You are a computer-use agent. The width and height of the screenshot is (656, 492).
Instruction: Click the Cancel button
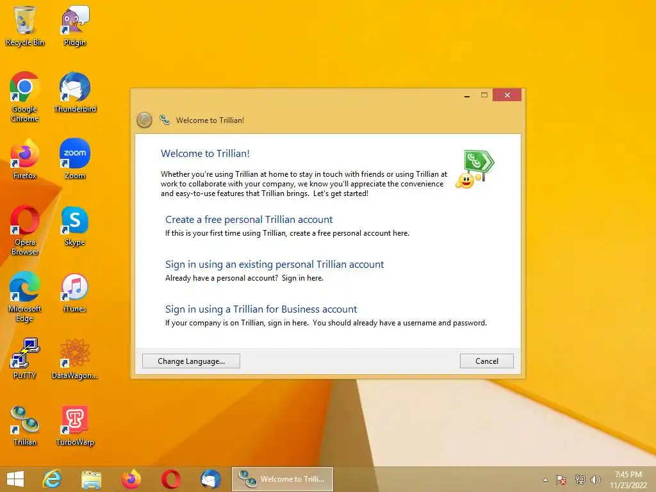tap(487, 361)
